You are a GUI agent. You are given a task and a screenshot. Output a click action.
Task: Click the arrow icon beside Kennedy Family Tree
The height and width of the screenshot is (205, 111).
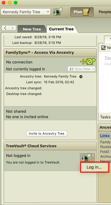click(81, 77)
